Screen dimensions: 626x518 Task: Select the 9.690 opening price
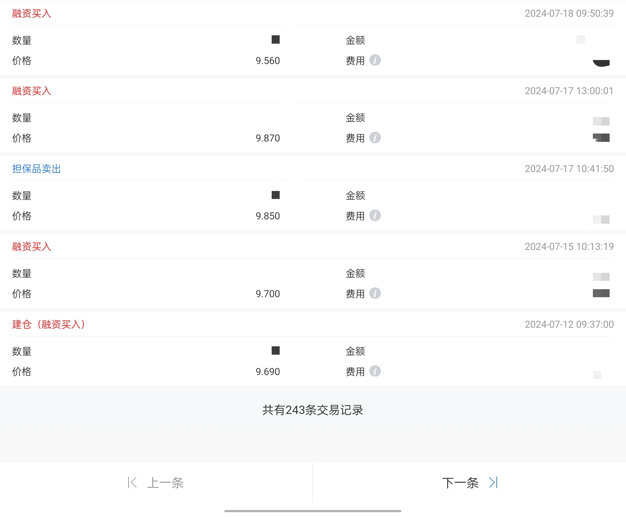pyautogui.click(x=268, y=372)
